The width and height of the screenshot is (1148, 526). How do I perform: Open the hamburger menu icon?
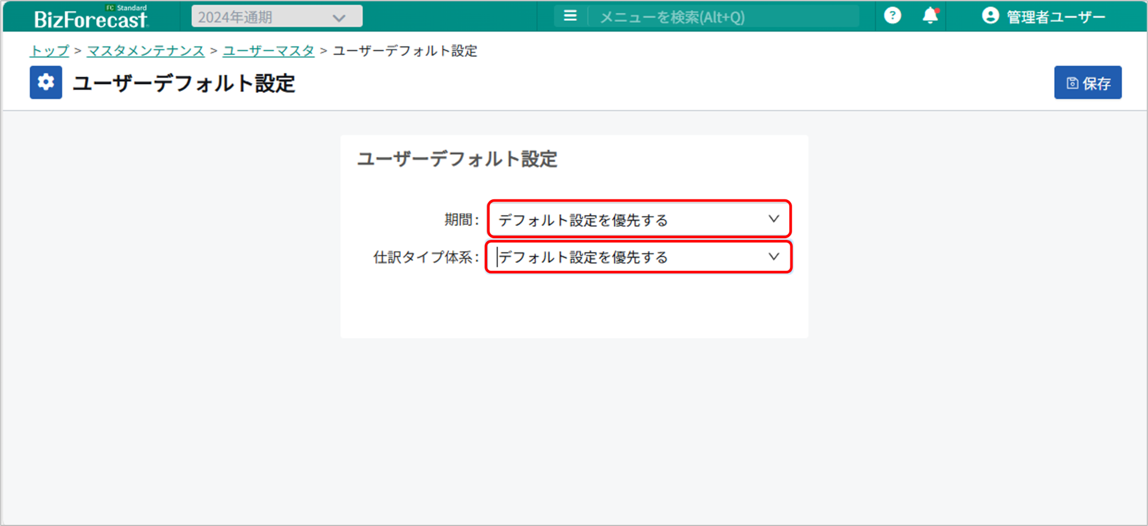point(570,16)
